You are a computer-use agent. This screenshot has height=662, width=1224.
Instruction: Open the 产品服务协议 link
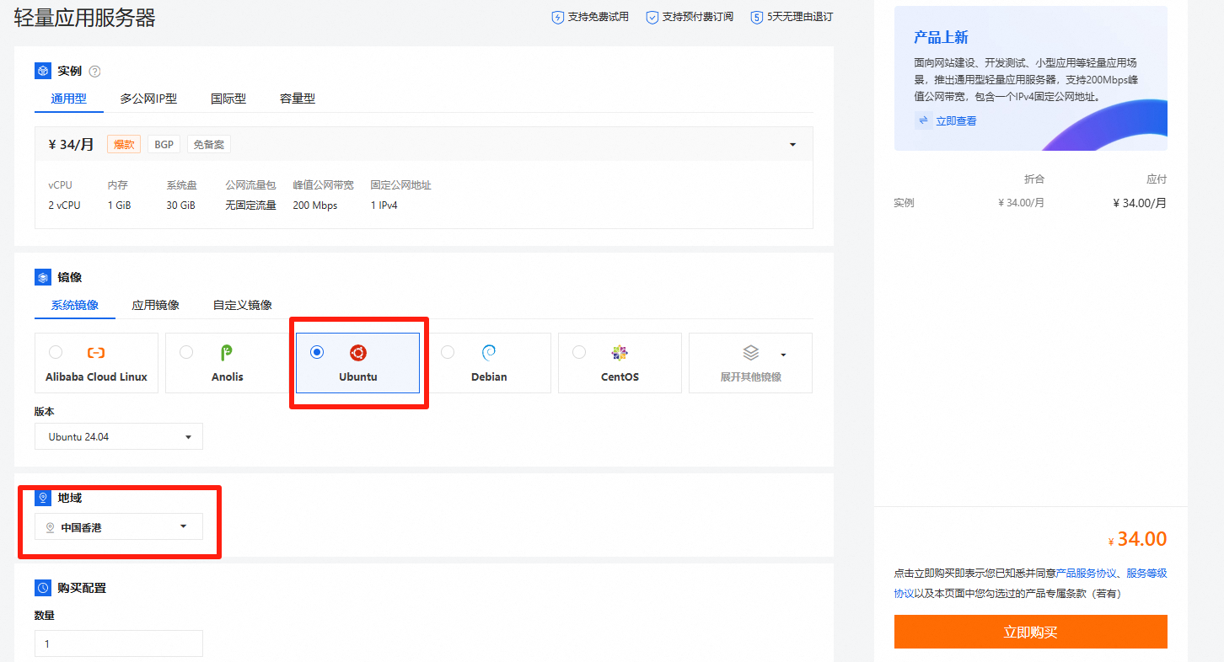tap(1087, 573)
